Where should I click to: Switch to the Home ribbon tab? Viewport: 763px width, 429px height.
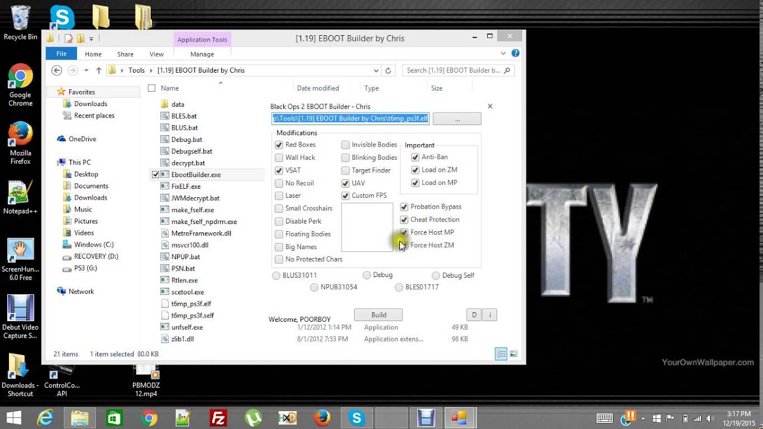click(x=93, y=54)
